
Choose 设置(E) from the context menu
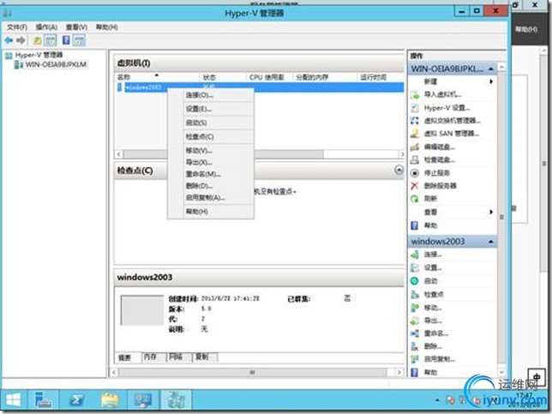pos(210,109)
